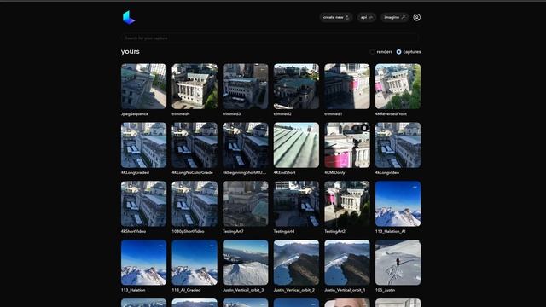The image size is (546, 307).
Task: Open the 4KReversedFront capture thumbnail
Action: (x=398, y=86)
